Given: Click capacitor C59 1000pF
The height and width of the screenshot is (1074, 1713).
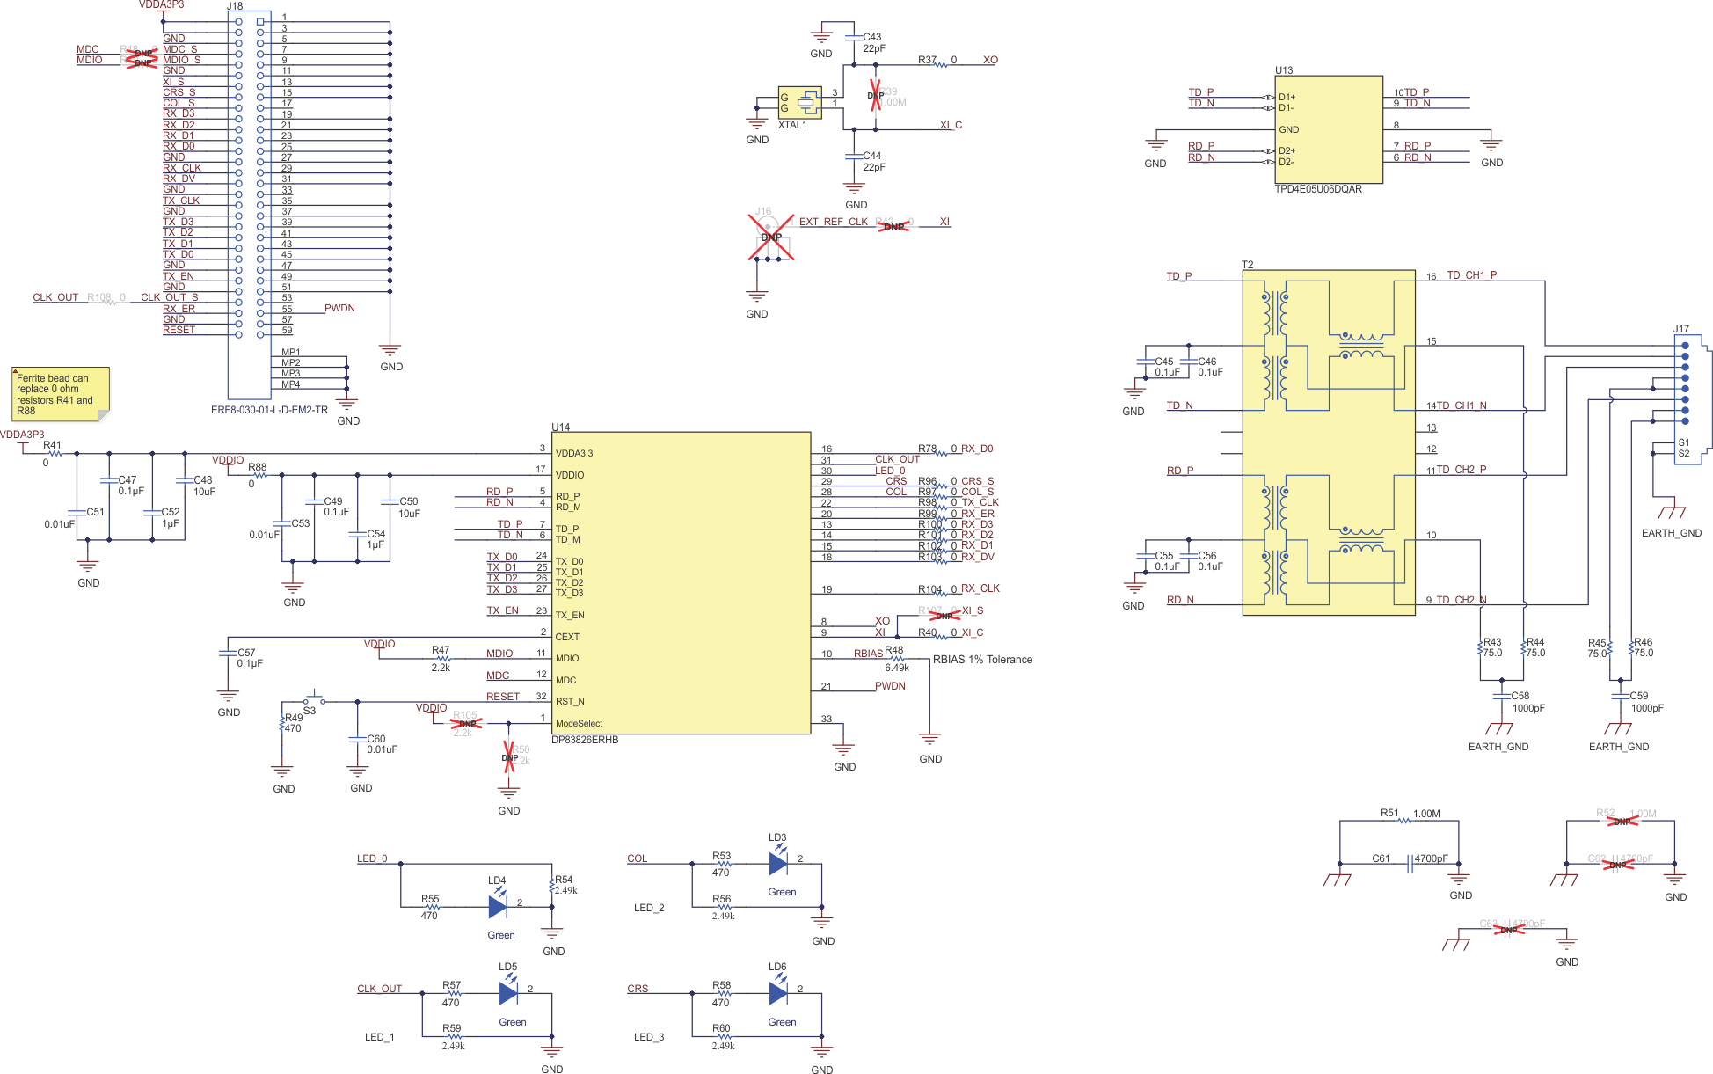Looking at the screenshot, I should (1620, 697).
